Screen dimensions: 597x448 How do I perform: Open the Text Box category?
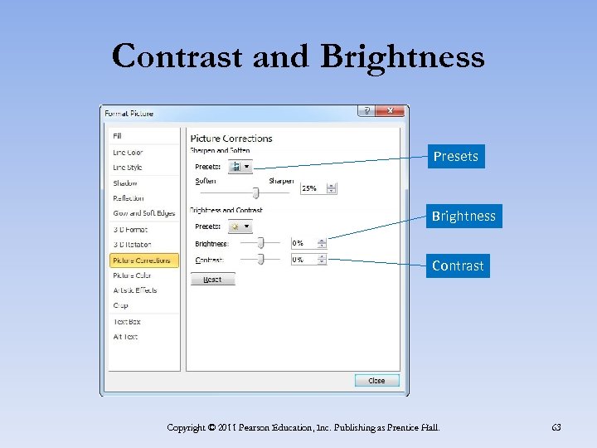pyautogui.click(x=127, y=322)
